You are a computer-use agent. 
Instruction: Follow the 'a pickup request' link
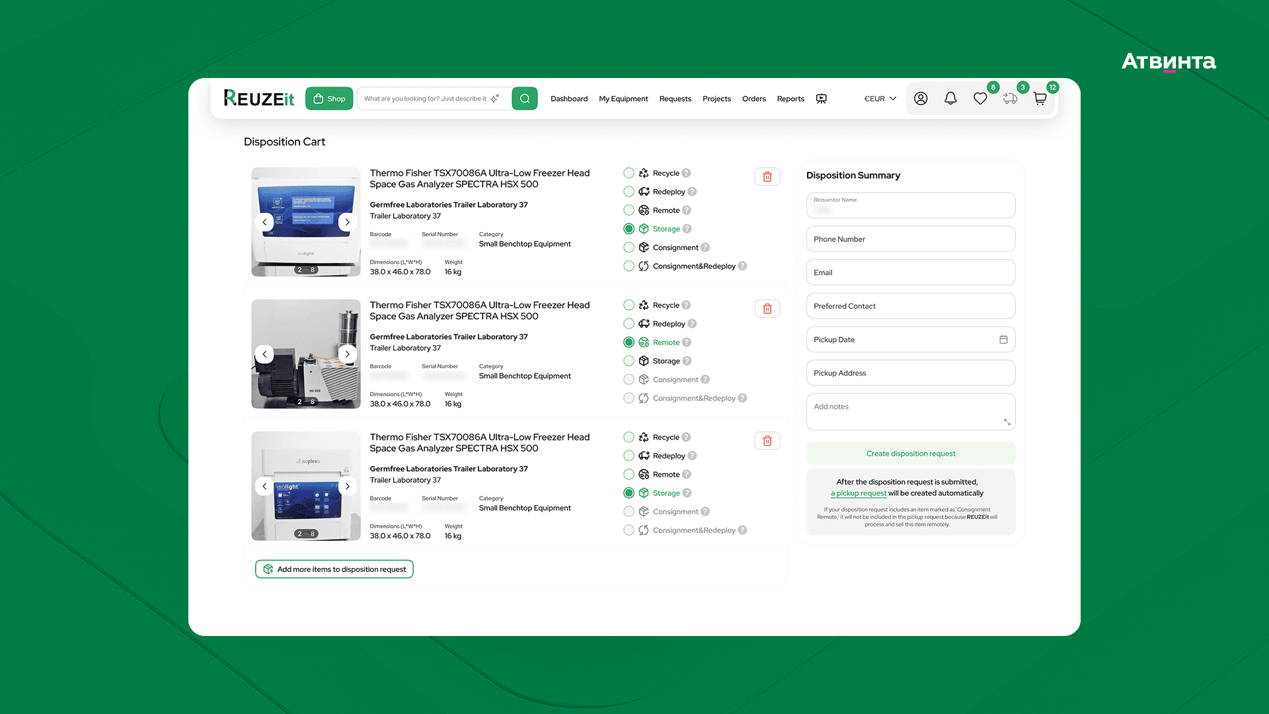coord(859,493)
